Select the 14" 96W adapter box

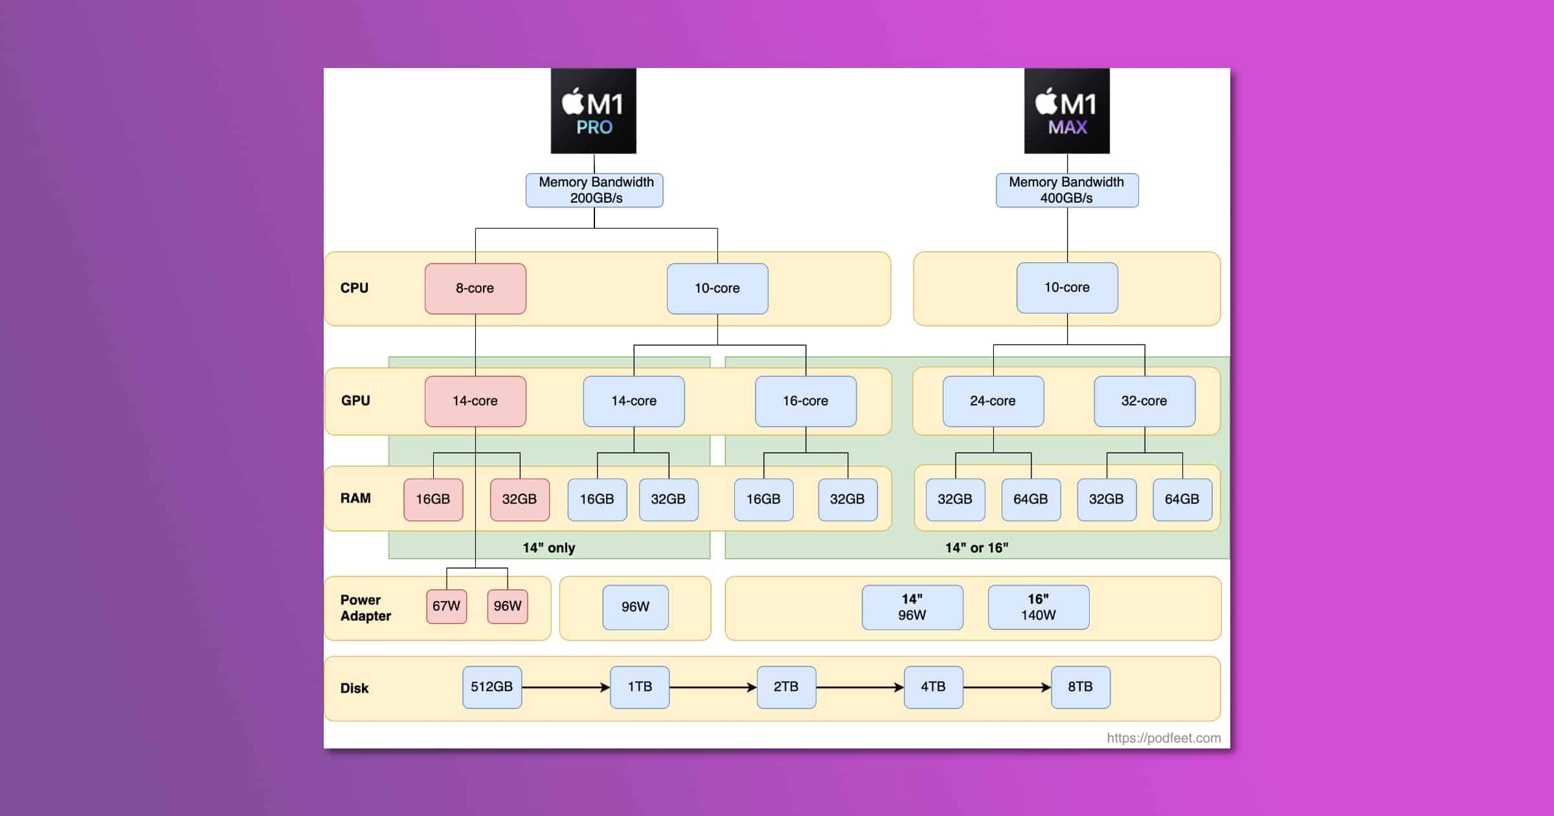click(x=912, y=607)
